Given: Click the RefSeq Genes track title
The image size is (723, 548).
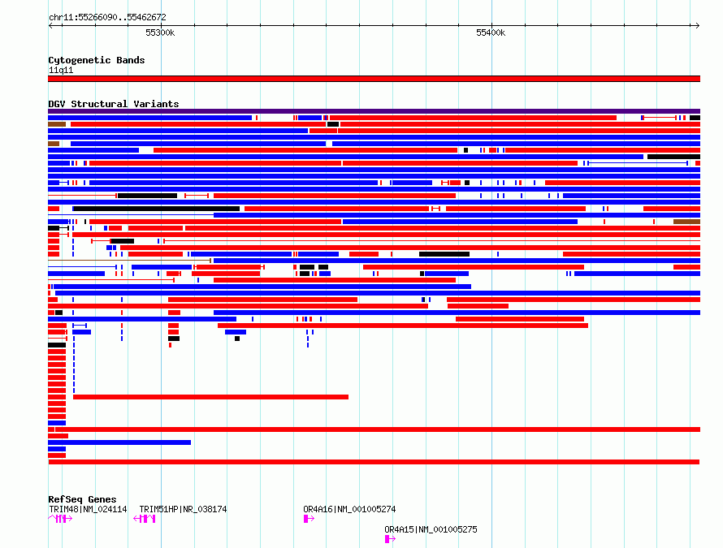Looking at the screenshot, I should (x=82, y=499).
